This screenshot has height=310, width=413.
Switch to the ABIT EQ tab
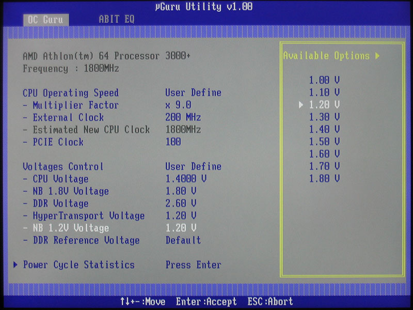pos(117,19)
